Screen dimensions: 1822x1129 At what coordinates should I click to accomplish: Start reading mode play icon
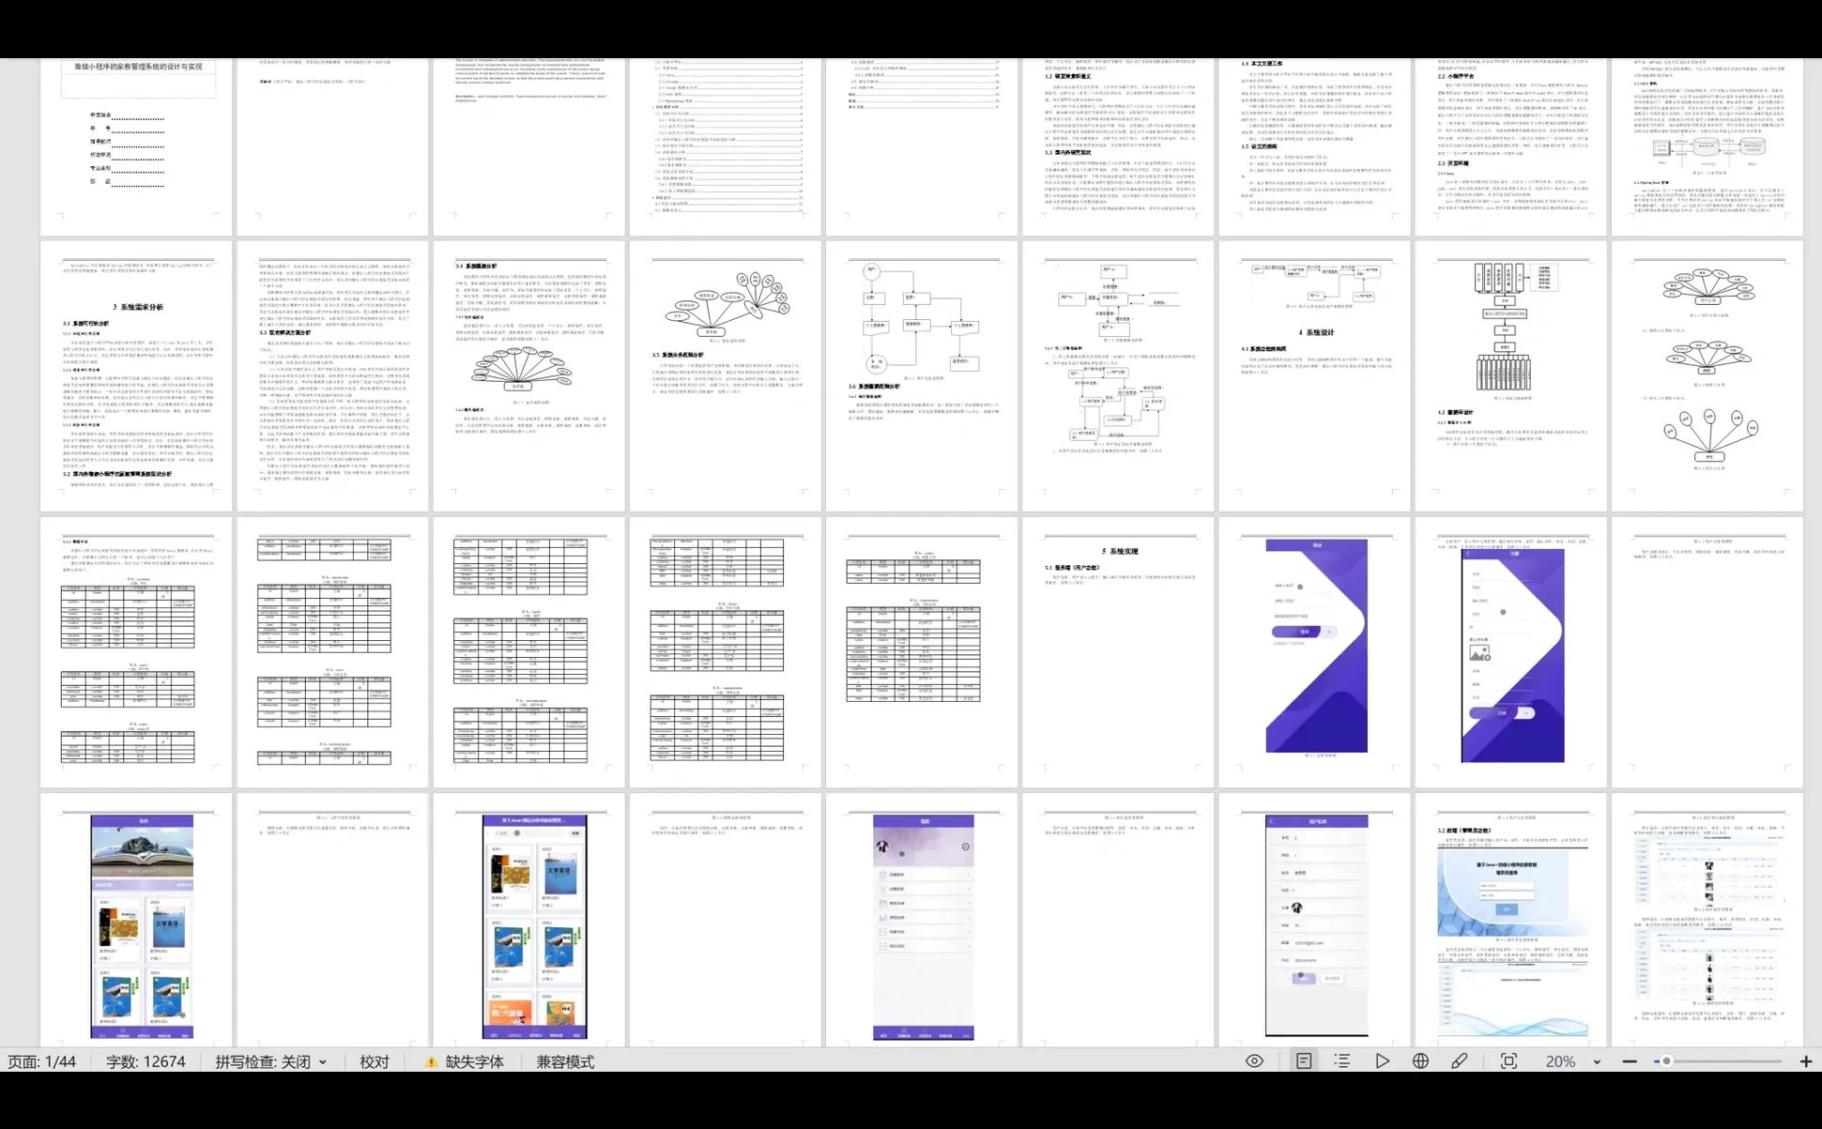pos(1382,1061)
